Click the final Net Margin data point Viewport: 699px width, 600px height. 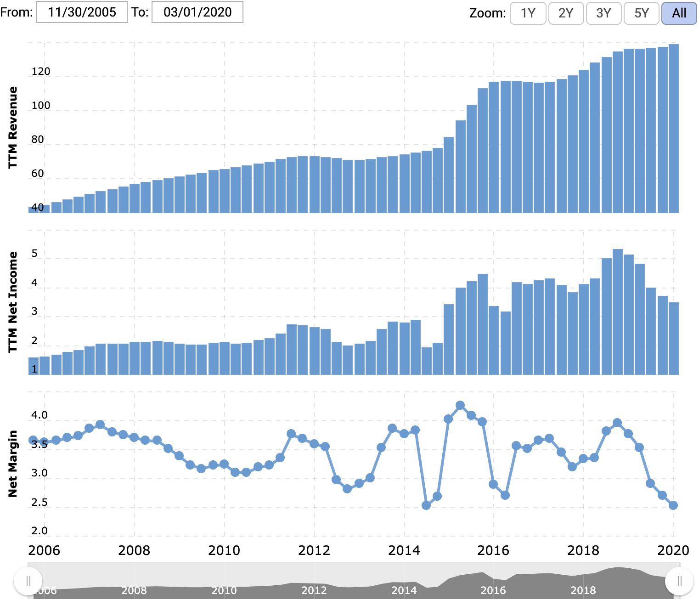pyautogui.click(x=673, y=505)
